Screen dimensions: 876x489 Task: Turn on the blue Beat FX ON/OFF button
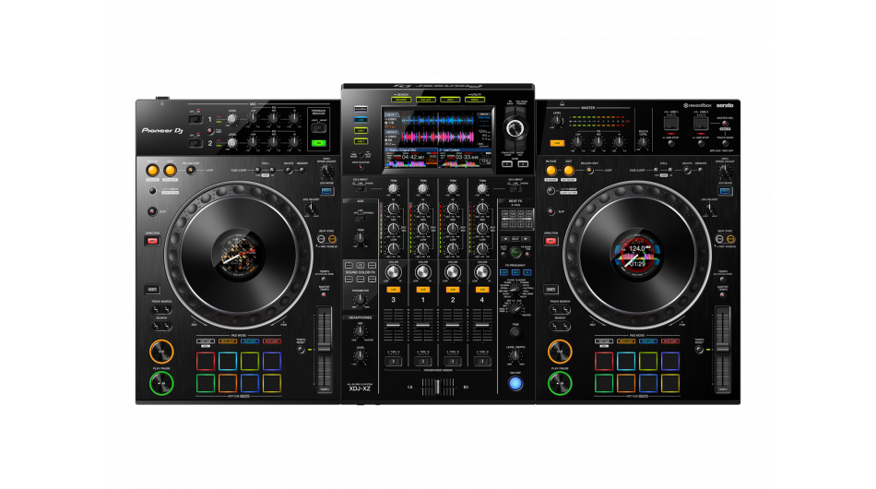(x=515, y=384)
